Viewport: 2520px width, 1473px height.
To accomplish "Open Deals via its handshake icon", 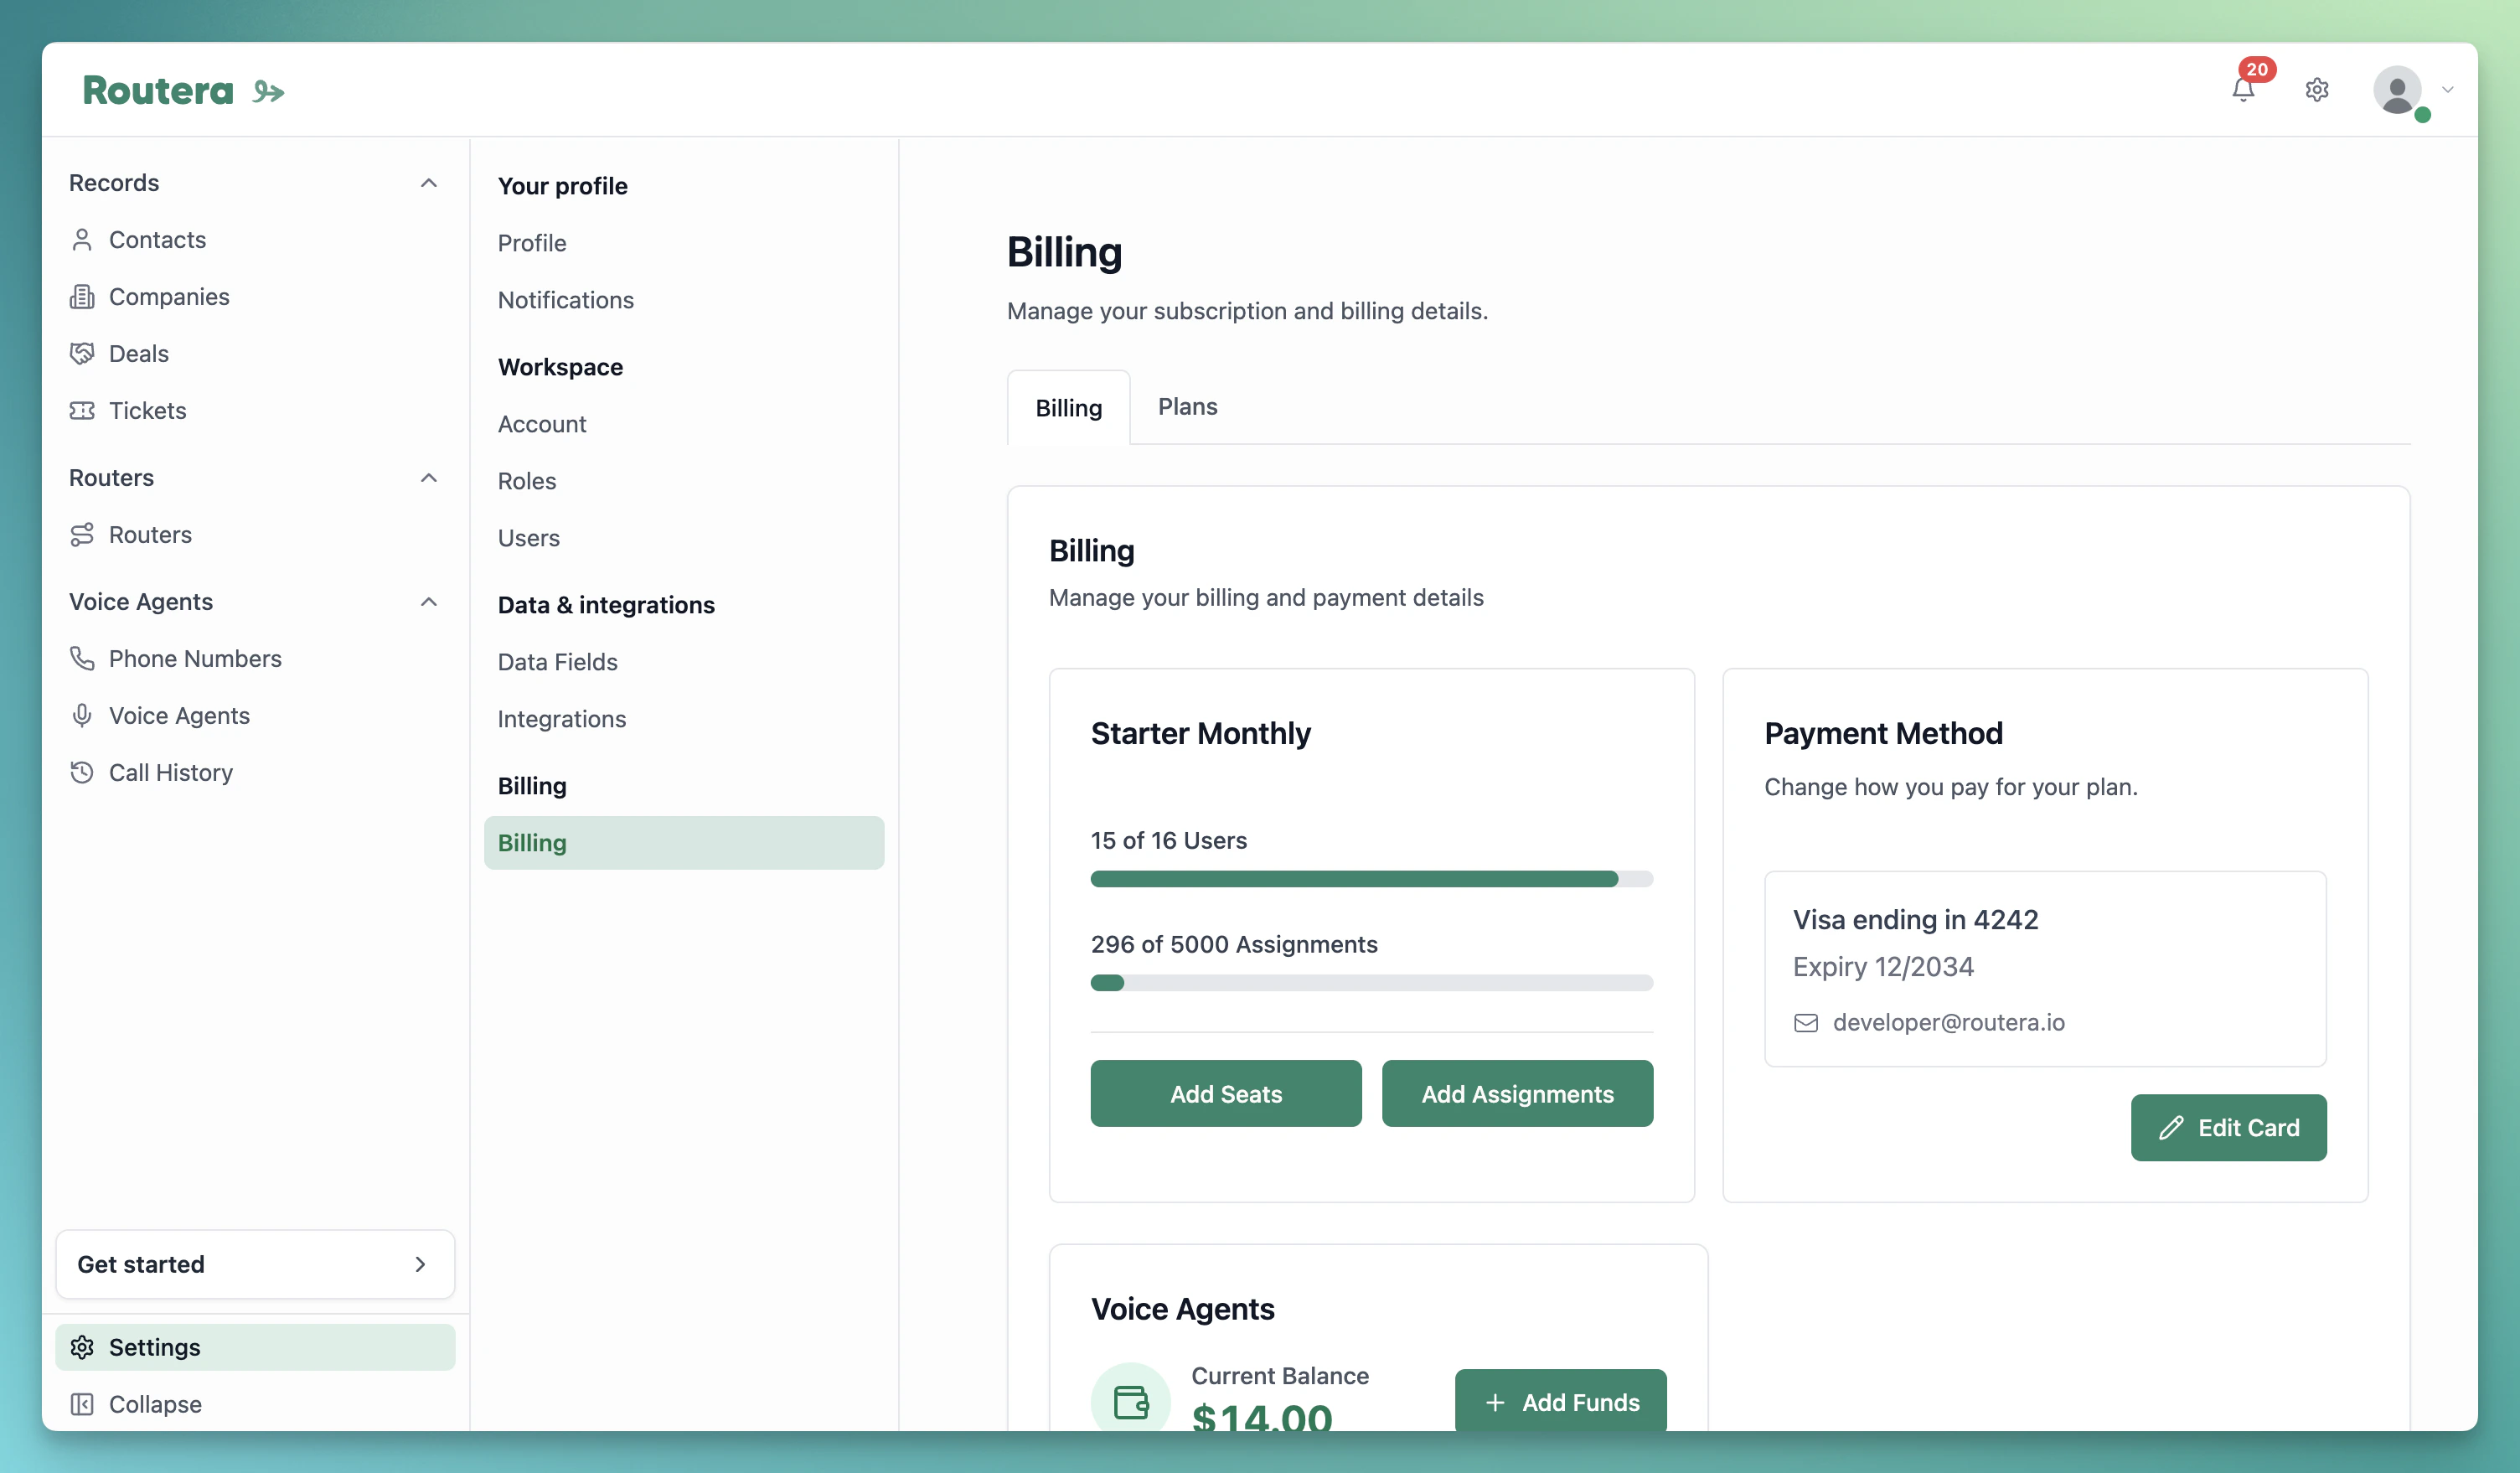I will [x=82, y=354].
